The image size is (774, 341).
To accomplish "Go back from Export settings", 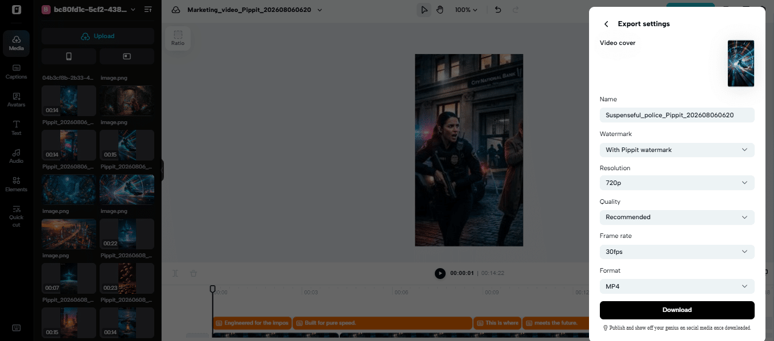I will click(606, 24).
